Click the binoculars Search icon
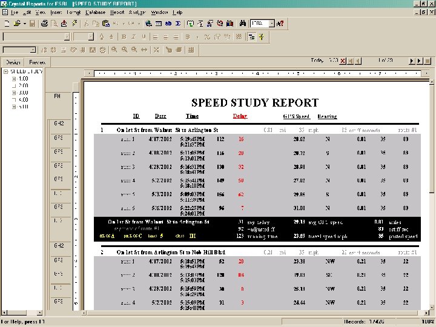The height and width of the screenshot is (327, 436). [242, 24]
